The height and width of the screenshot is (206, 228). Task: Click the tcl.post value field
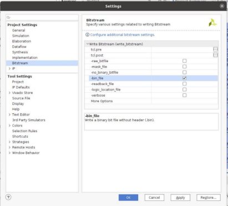coord(182,55)
